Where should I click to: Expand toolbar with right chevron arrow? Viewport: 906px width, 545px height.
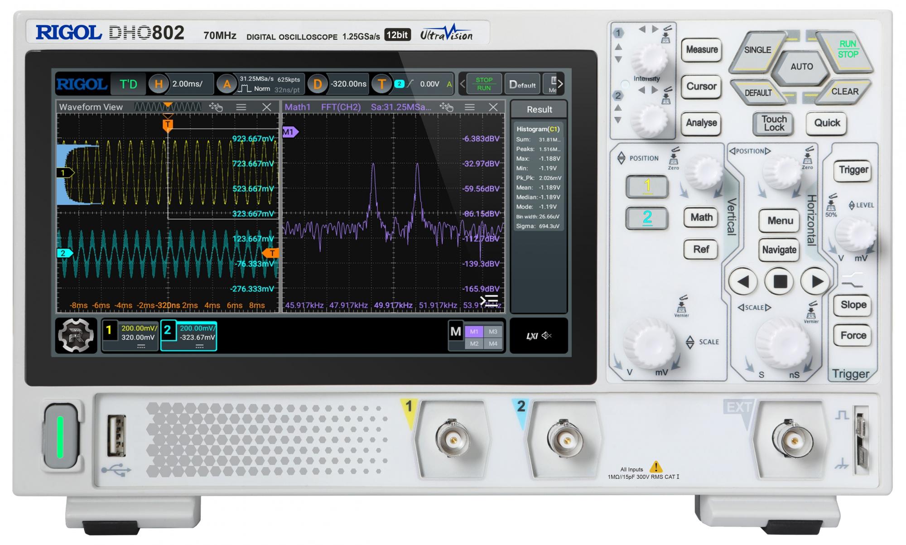(x=560, y=84)
